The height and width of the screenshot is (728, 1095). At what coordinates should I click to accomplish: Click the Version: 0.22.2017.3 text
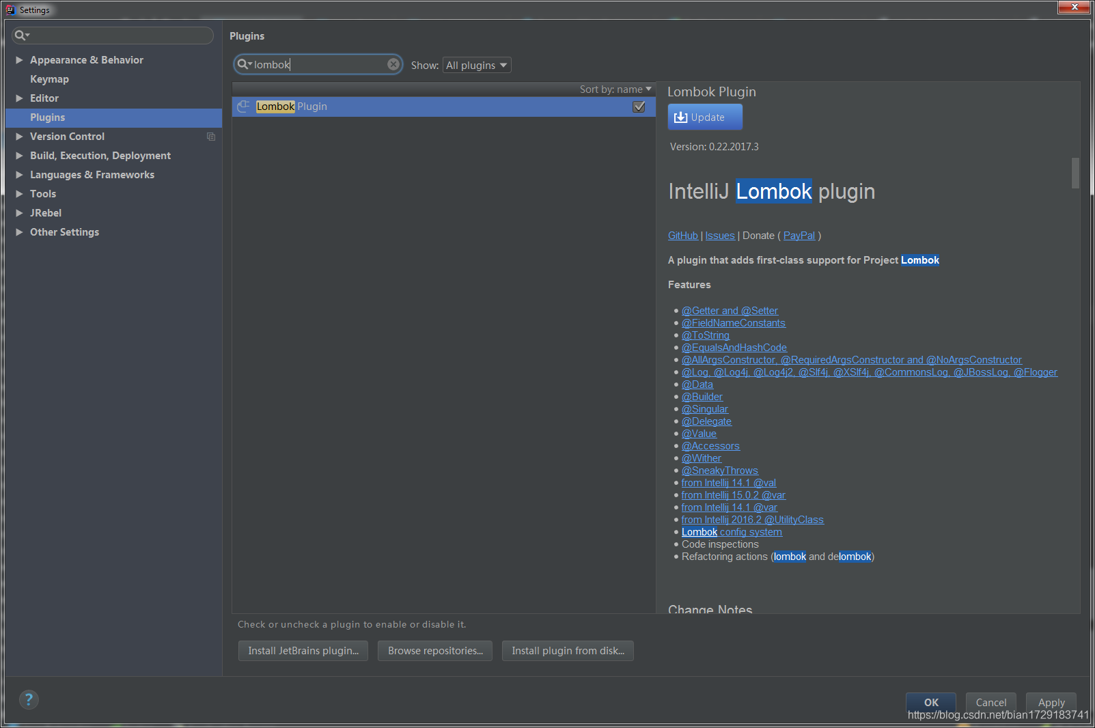(x=714, y=147)
